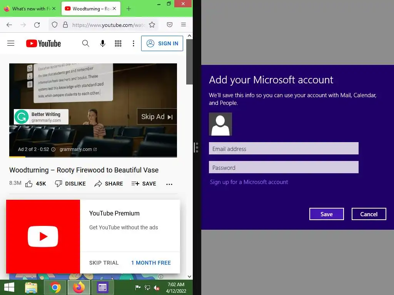Click the Password field
Screen dimensions: 394x295
(x=284, y=167)
